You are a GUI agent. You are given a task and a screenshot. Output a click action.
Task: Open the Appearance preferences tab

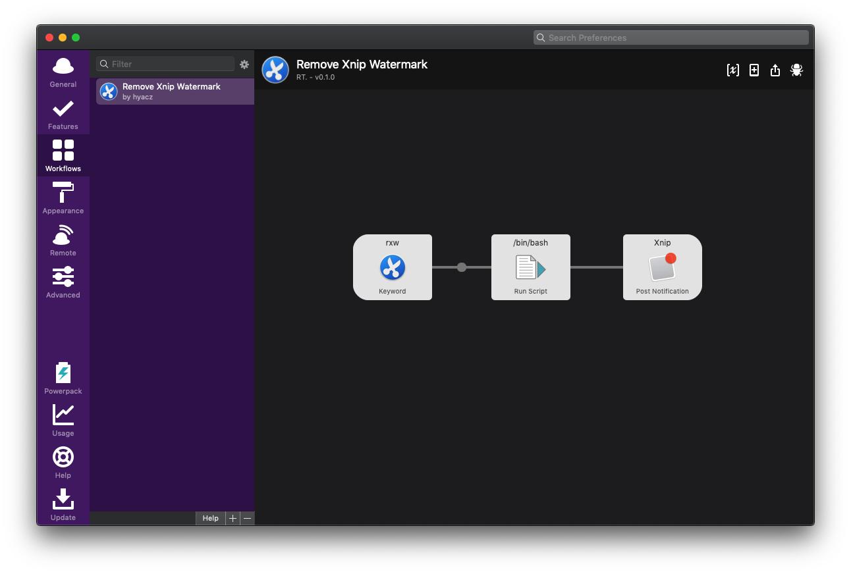pyautogui.click(x=63, y=198)
